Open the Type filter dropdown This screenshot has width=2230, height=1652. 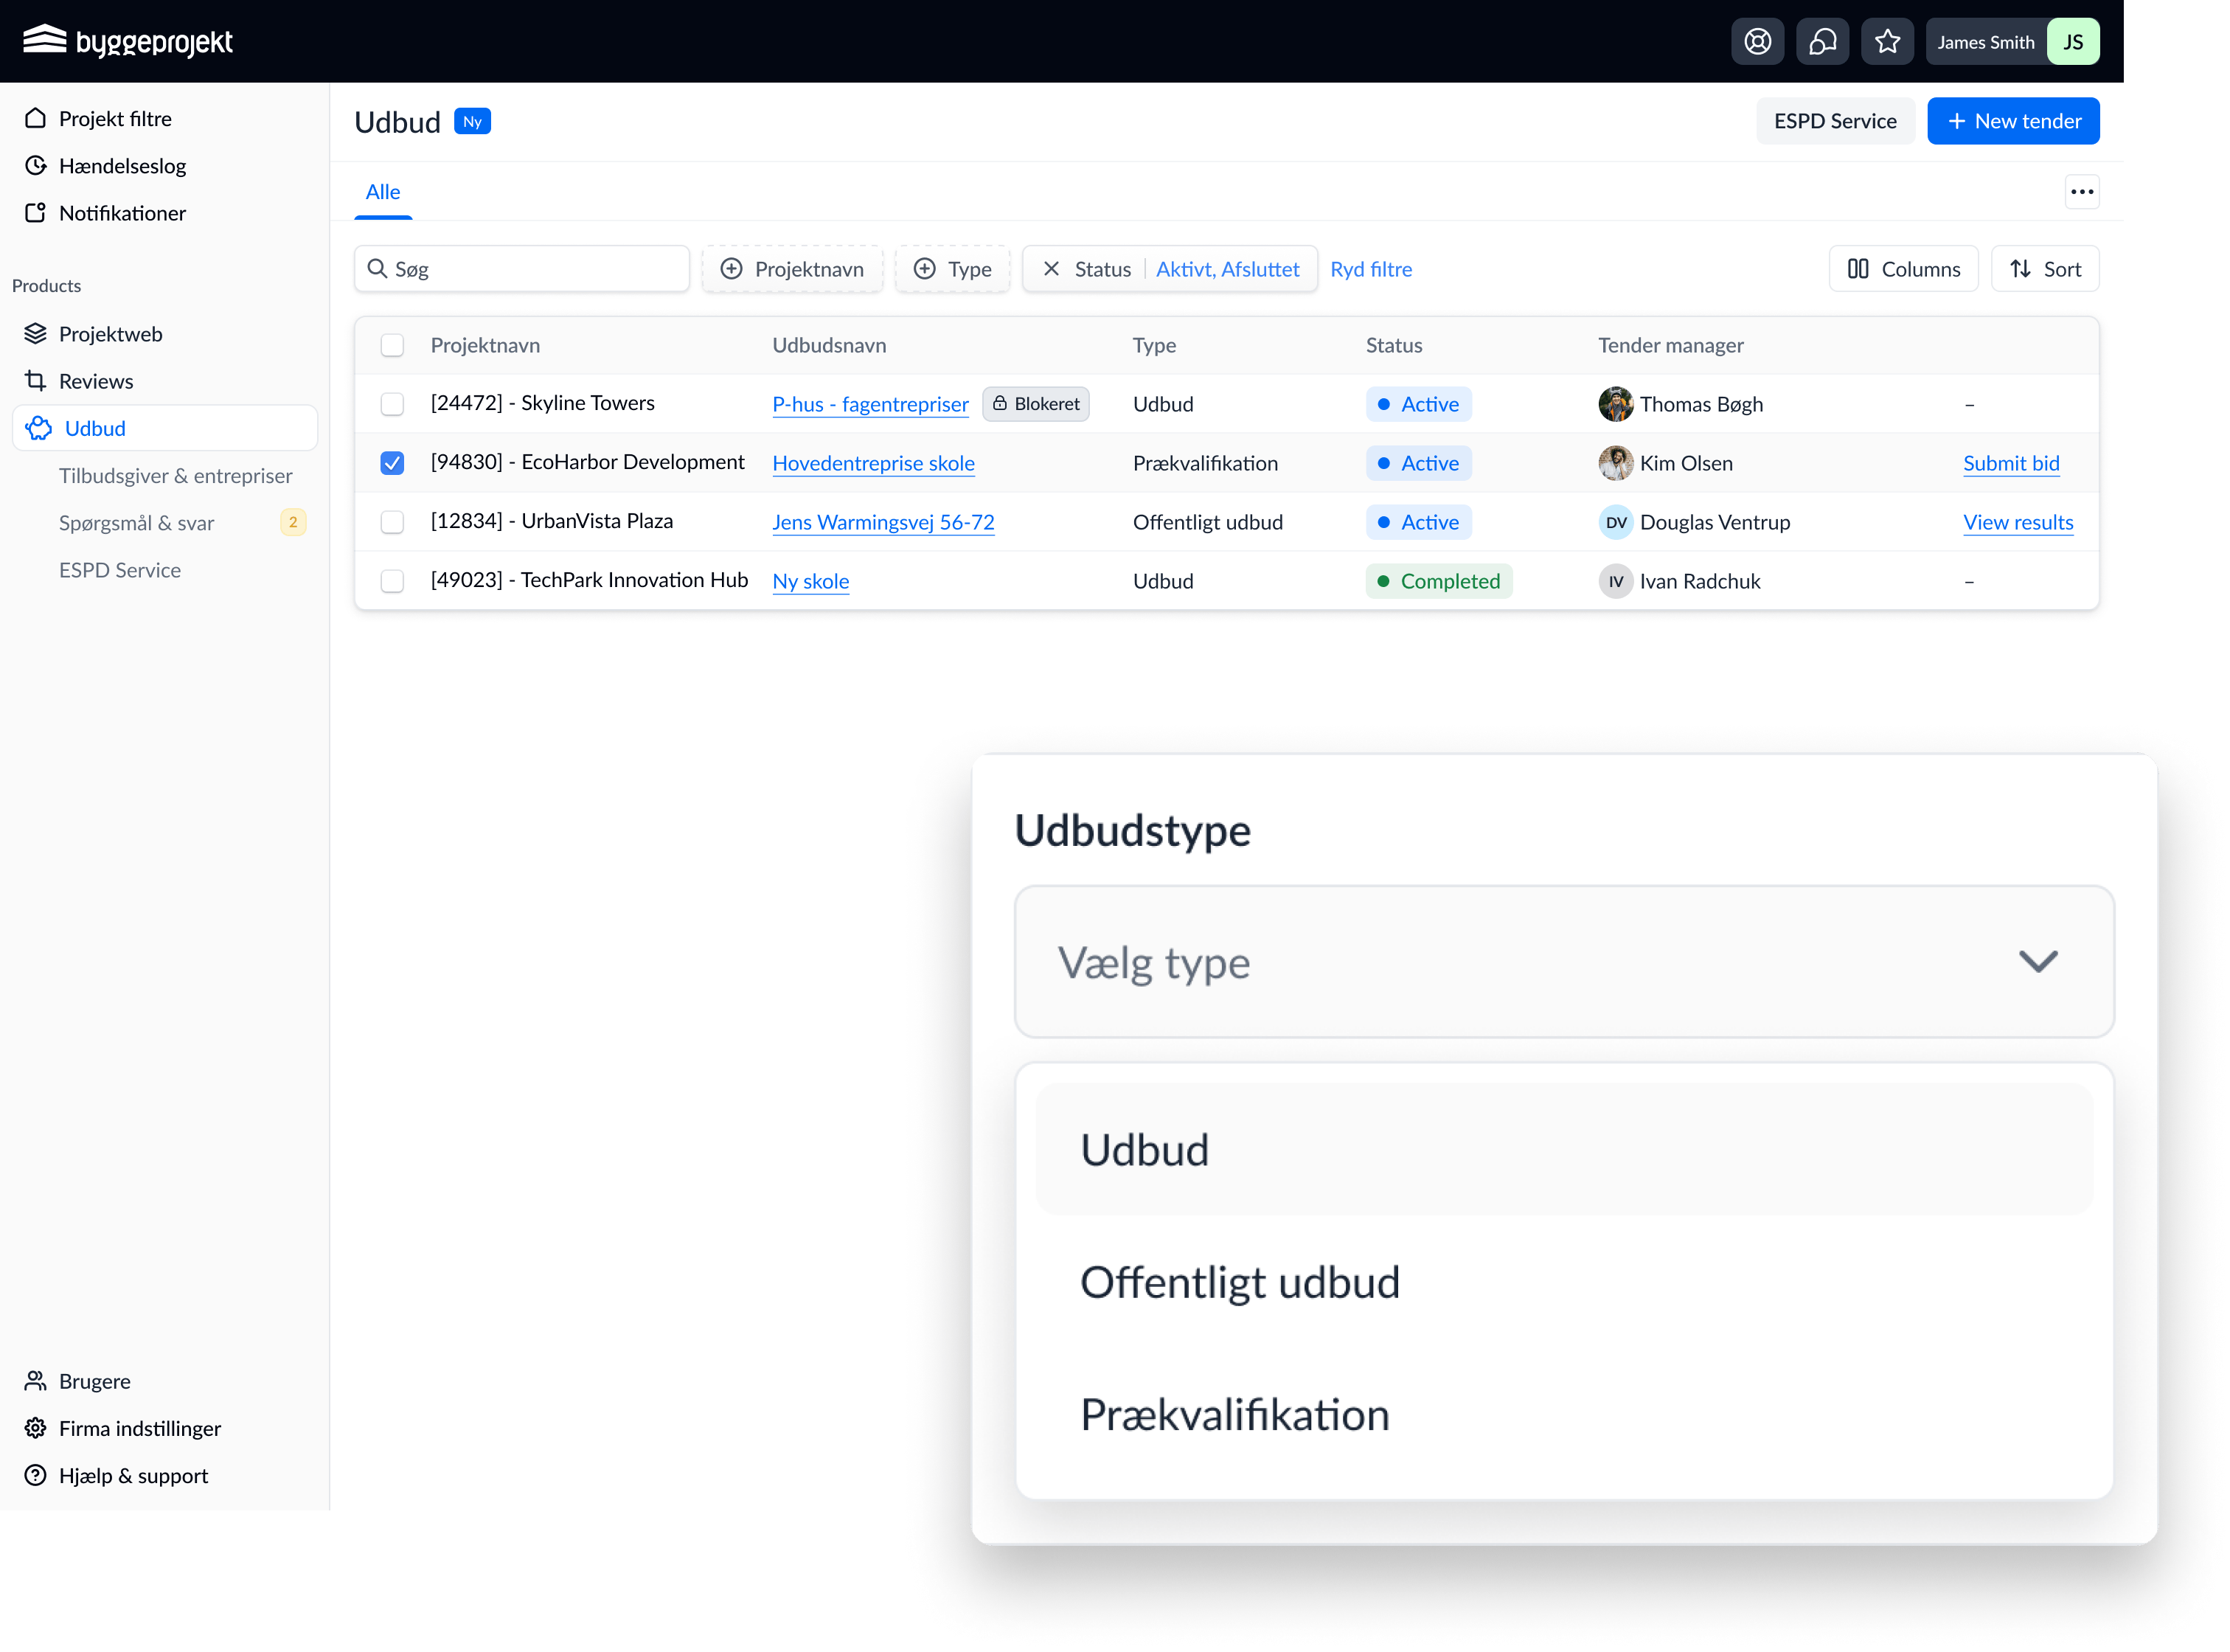[952, 269]
